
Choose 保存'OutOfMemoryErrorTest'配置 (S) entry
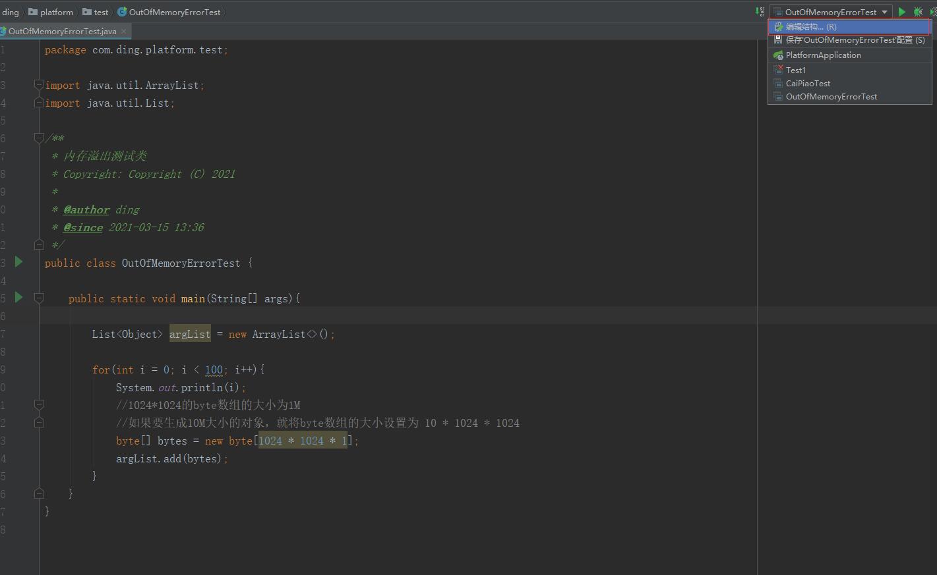click(x=849, y=40)
